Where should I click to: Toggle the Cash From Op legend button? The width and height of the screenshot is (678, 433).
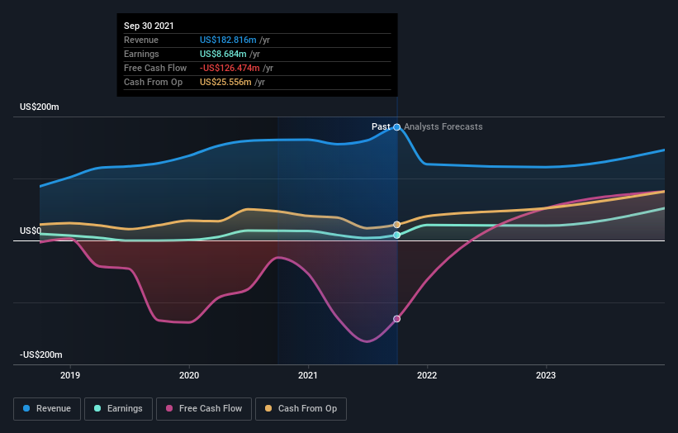301,409
